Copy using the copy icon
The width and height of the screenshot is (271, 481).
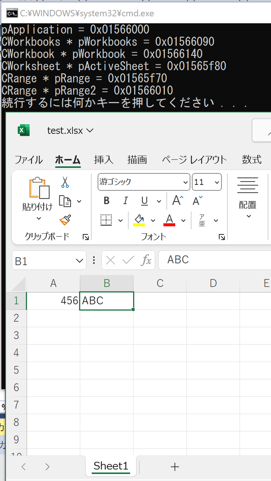(65, 201)
